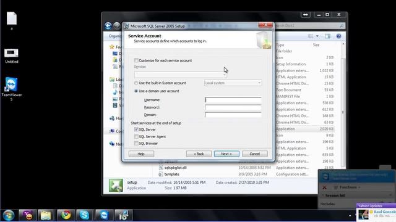The image size is (396, 222).
Task: Open the Windows Start menu
Action: pyautogui.click(x=9, y=215)
